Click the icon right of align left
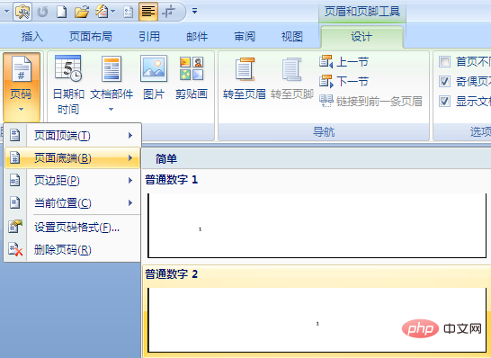 pos(169,12)
